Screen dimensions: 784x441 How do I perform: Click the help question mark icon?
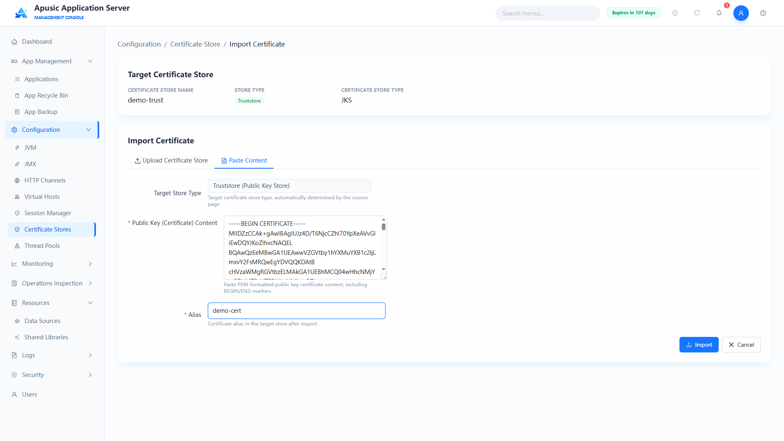[x=763, y=13]
